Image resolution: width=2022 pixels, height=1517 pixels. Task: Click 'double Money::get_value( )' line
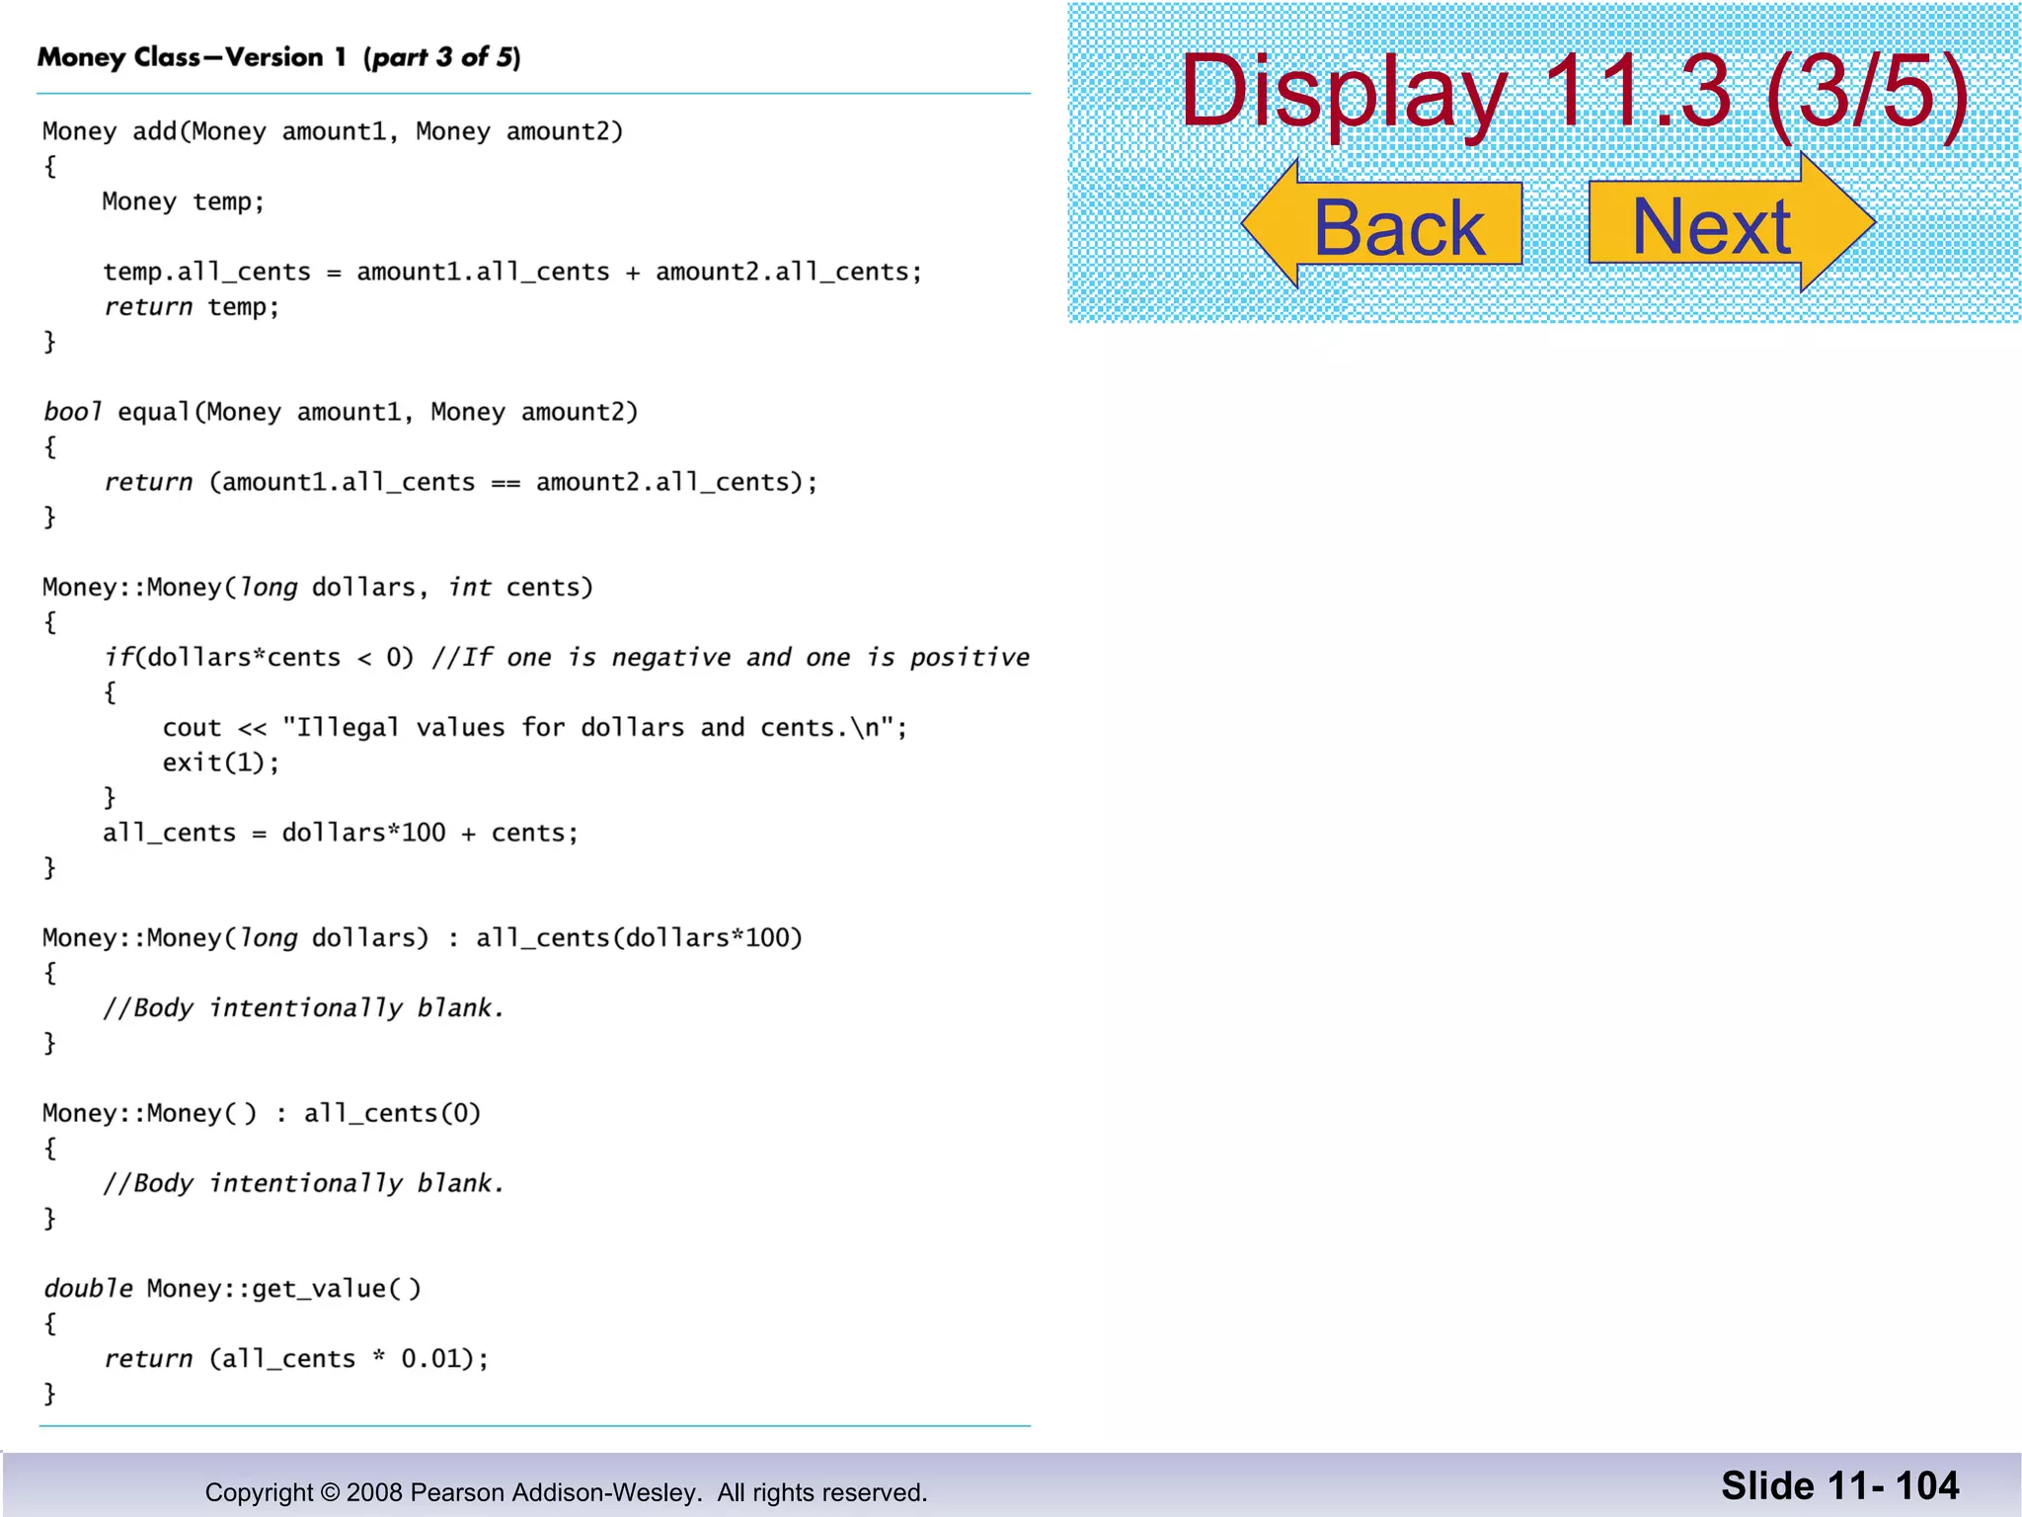tap(232, 1289)
